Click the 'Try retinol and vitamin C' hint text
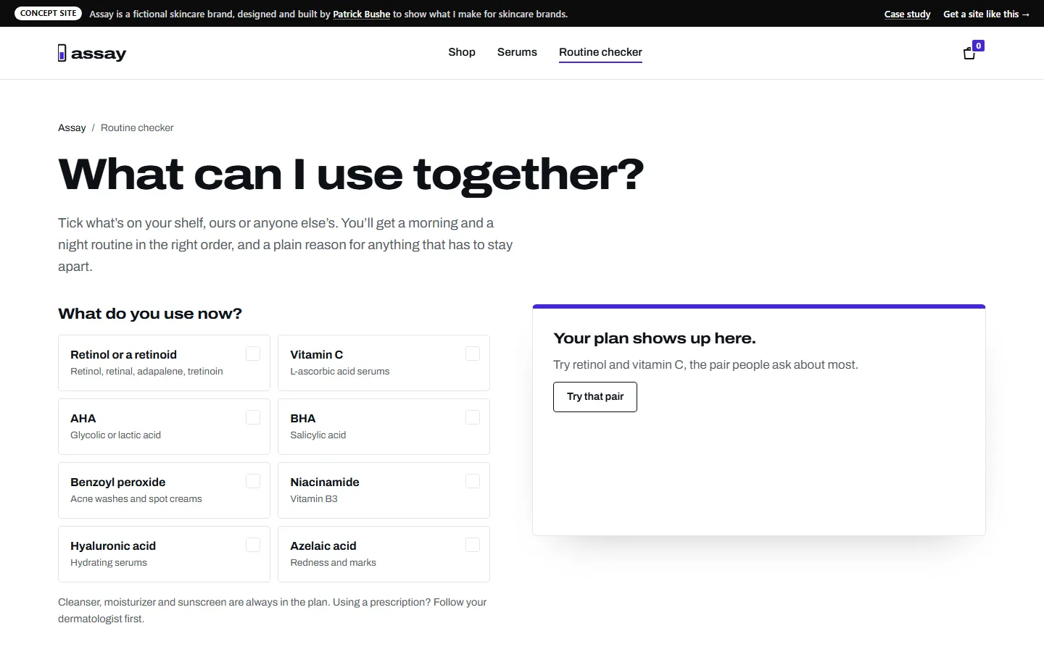 (x=705, y=364)
